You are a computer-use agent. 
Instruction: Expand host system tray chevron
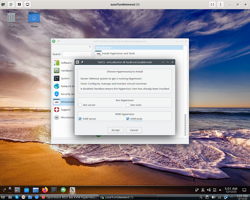pos(232,197)
